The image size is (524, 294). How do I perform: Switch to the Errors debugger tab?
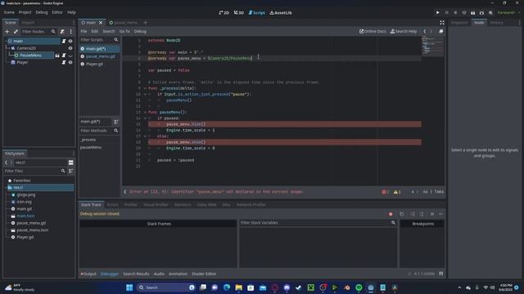113,205
